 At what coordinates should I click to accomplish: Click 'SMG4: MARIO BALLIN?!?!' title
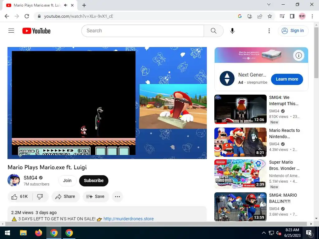[x=283, y=198]
